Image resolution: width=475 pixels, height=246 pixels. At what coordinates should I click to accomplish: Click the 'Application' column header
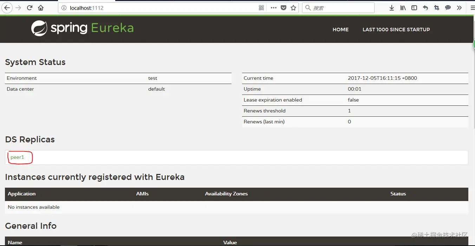[22, 194]
